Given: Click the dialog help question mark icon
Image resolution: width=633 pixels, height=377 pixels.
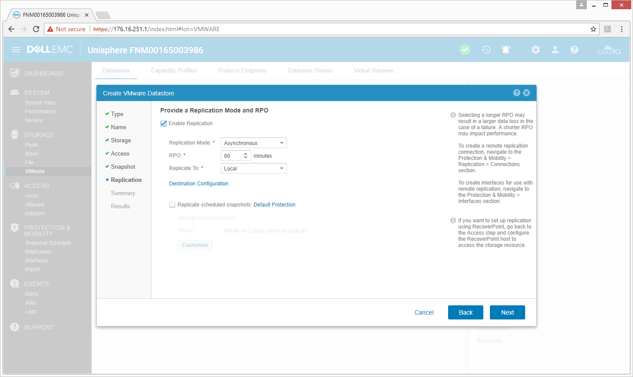Looking at the screenshot, I should [x=517, y=93].
